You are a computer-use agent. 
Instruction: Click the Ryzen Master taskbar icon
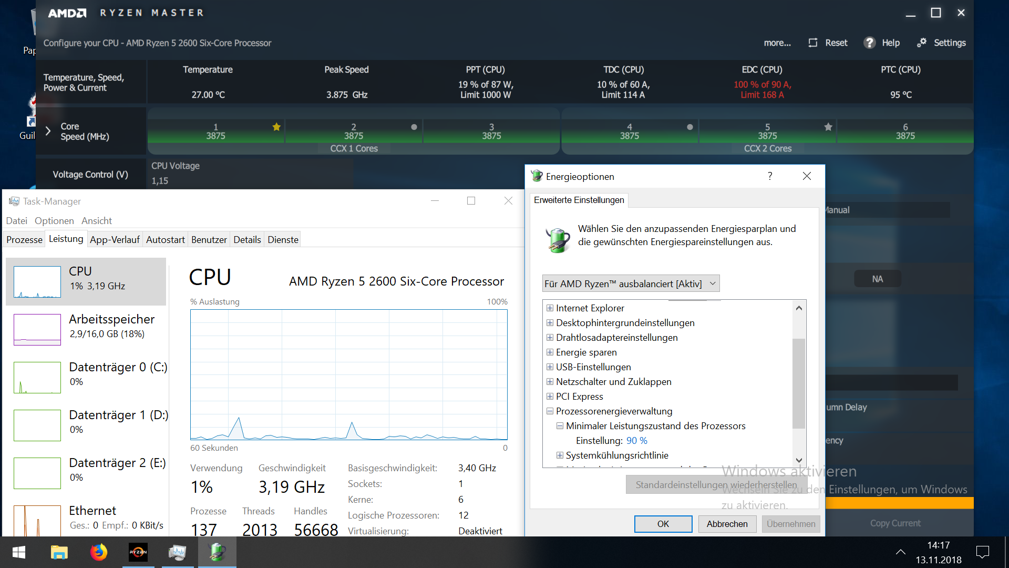[138, 552]
